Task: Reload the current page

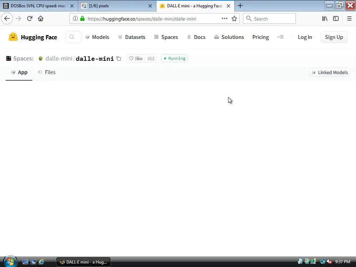Action: tap(30, 18)
